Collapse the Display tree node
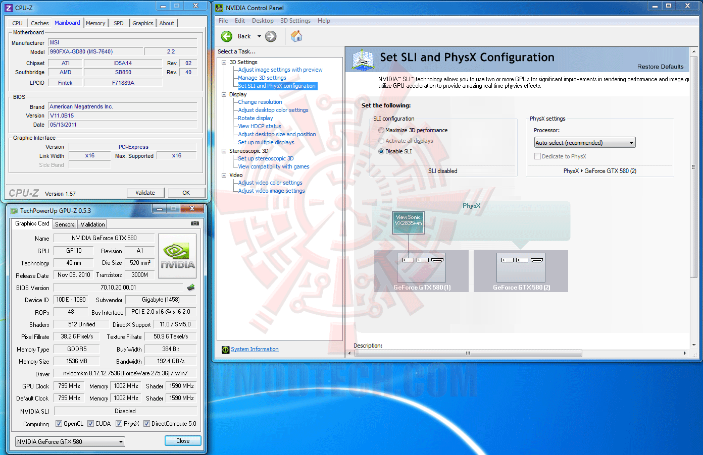This screenshot has width=703, height=455. tap(224, 94)
